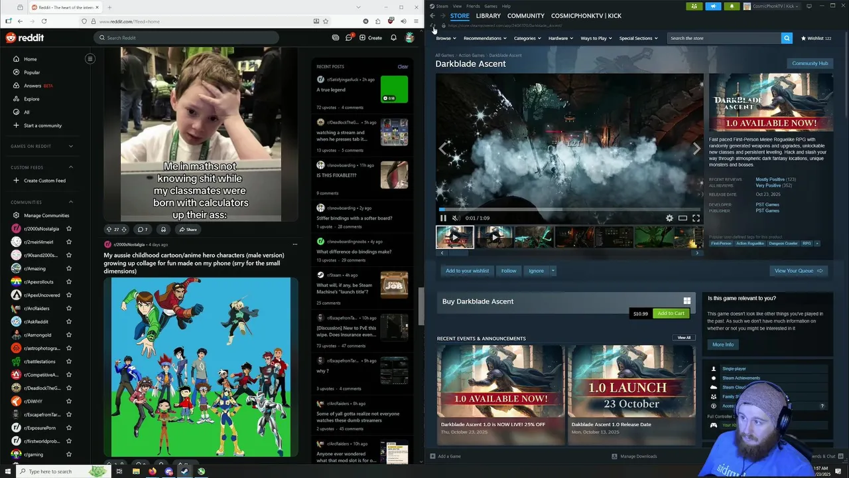This screenshot has width=849, height=478.
Task: Open the overflow menu on the cartoon collage post
Action: click(x=295, y=244)
